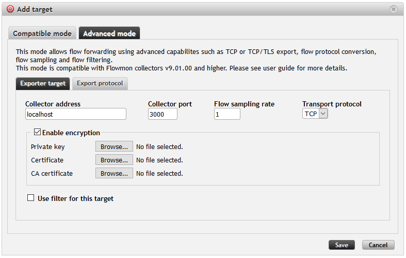Close the Add target dialog
This screenshot has width=406, height=258.
coord(394,9)
